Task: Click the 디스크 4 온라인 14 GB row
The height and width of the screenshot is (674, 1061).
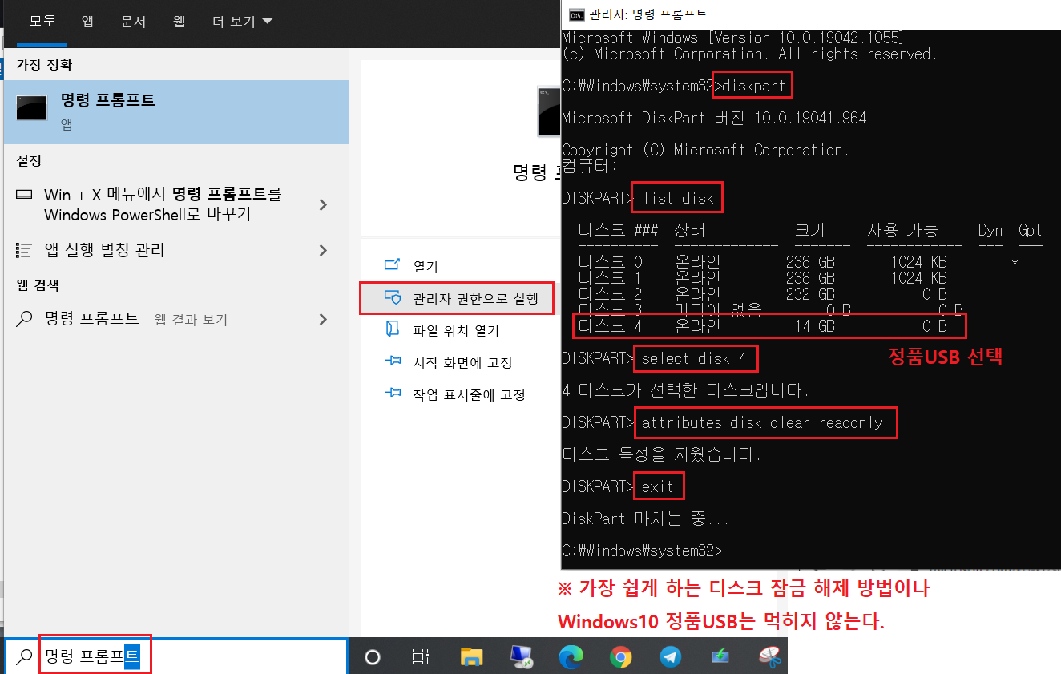Action: [769, 325]
